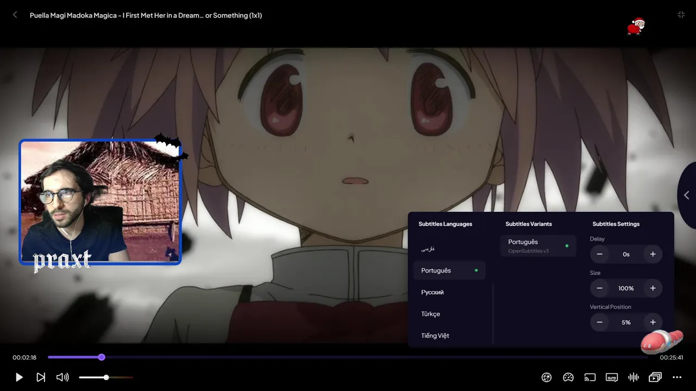Decrease subtitle delay with minus
Image resolution: width=696 pixels, height=391 pixels.
pyautogui.click(x=600, y=254)
